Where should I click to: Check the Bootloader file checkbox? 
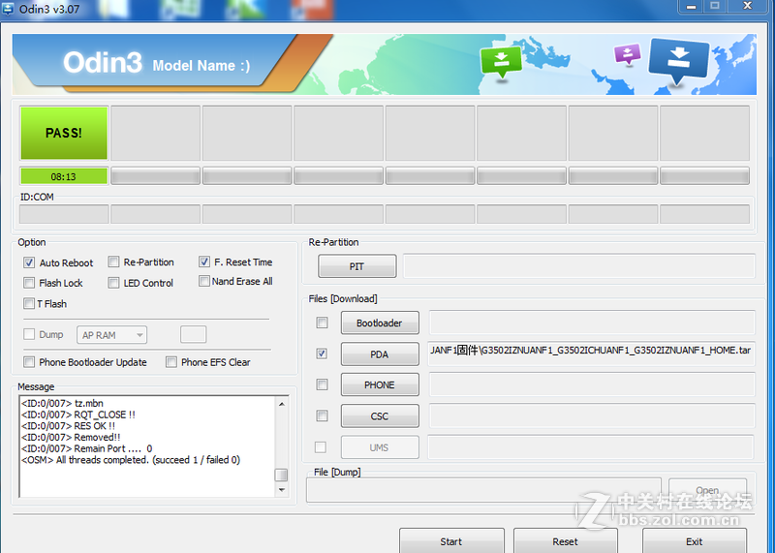pyautogui.click(x=322, y=323)
